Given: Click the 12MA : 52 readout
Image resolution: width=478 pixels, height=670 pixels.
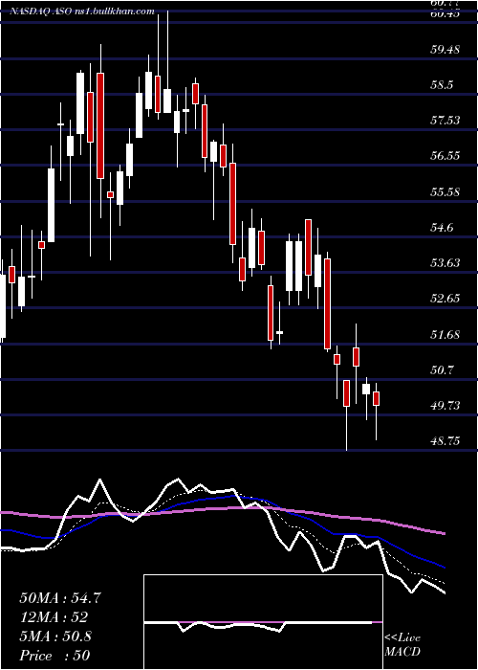Looking at the screenshot, I should point(54,617).
